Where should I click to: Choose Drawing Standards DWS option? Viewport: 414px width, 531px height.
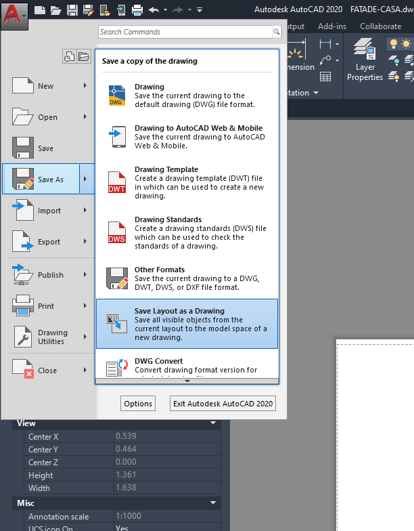(187, 233)
